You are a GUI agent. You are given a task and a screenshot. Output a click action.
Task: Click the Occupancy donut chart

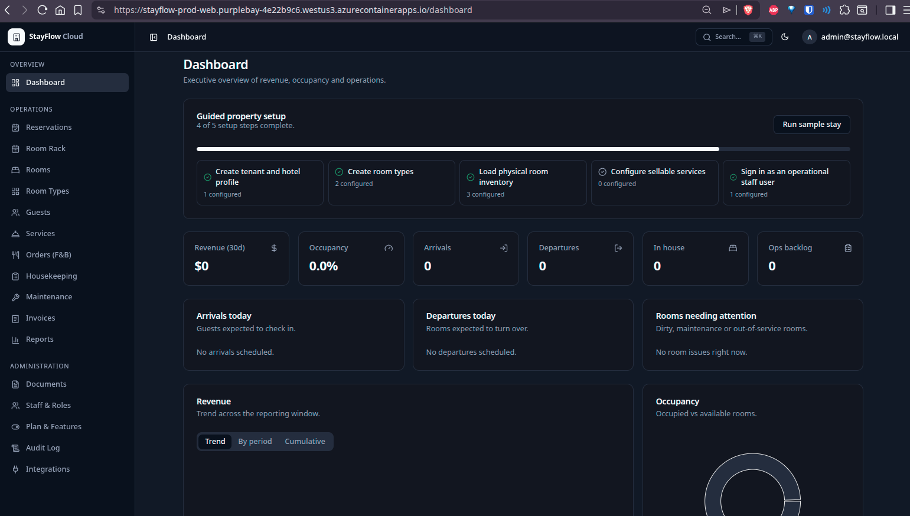point(752,485)
